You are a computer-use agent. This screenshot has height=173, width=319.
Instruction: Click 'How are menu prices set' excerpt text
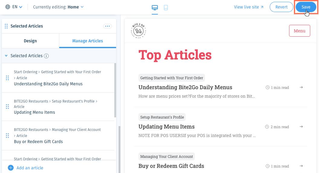197,96
